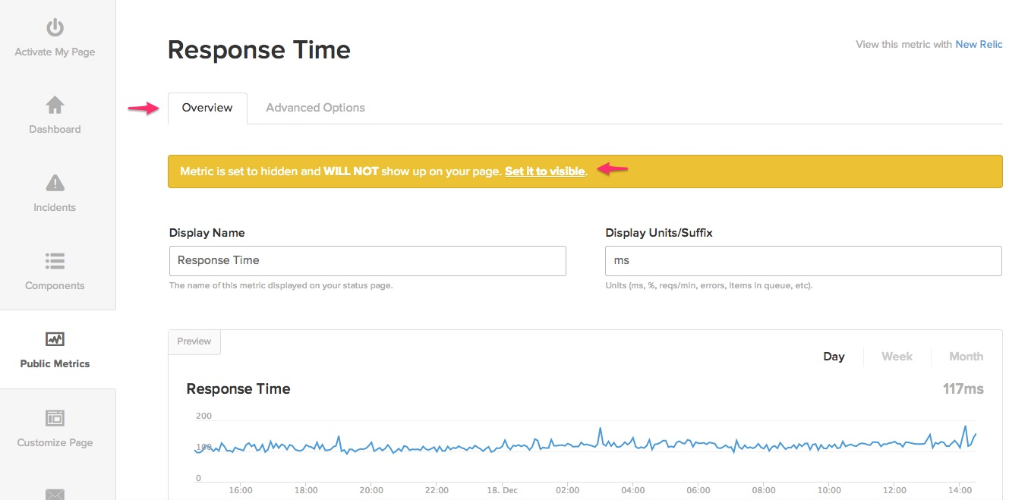The image size is (1009, 500).
Task: Open Components via the list icon
Action: 55,261
